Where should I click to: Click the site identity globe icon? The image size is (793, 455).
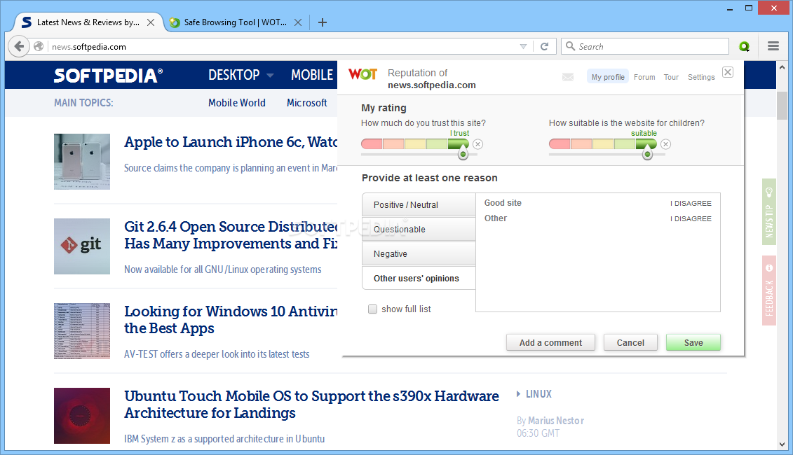coord(39,46)
